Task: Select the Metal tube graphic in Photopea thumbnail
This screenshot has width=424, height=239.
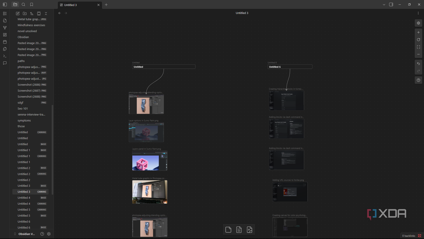Action: tap(150, 192)
